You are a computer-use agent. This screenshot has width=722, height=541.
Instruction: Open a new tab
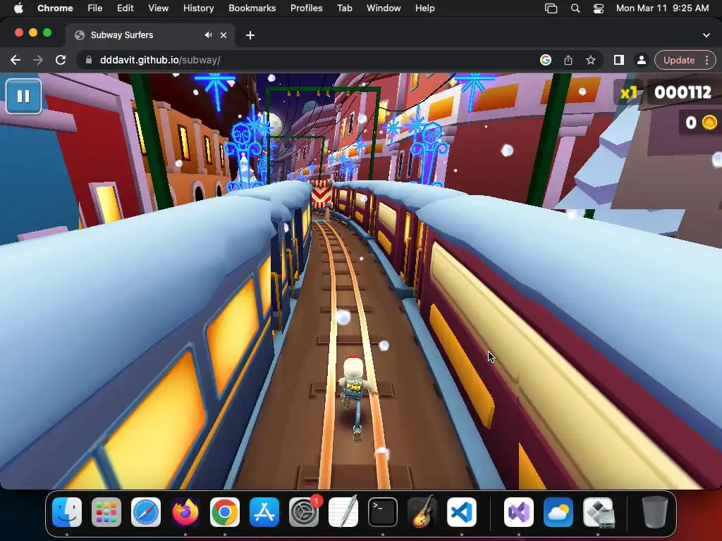(x=250, y=35)
